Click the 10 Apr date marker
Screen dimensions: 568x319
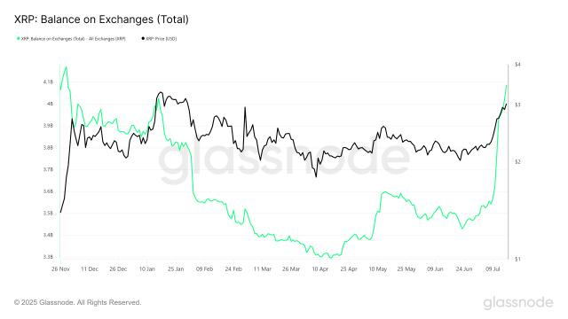[x=320, y=269]
